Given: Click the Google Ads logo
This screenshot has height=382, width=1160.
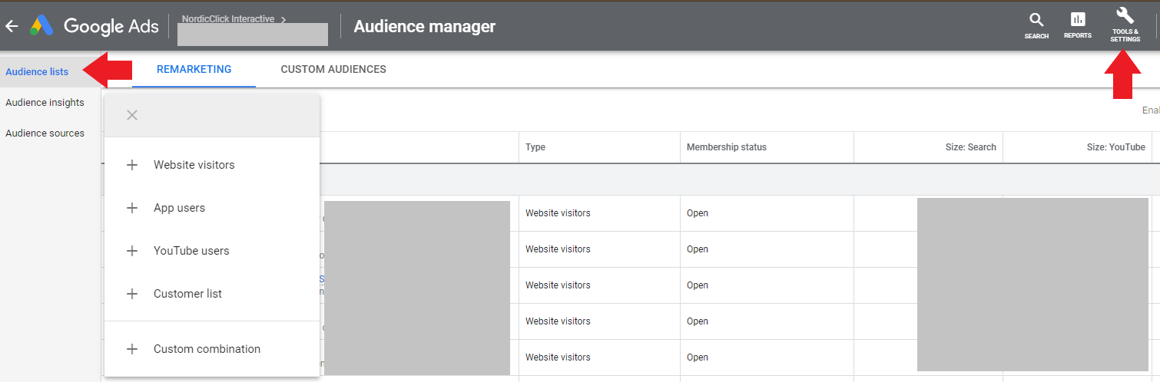Looking at the screenshot, I should (41, 26).
